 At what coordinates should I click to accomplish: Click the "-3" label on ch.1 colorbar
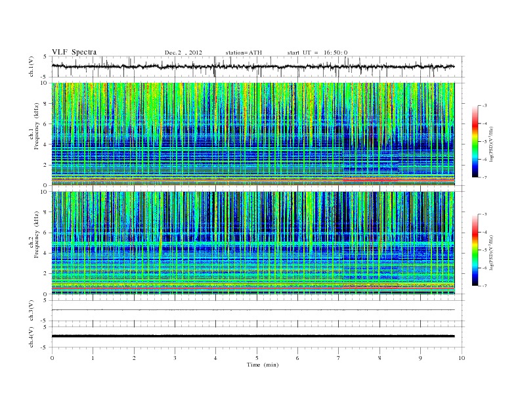[484, 106]
